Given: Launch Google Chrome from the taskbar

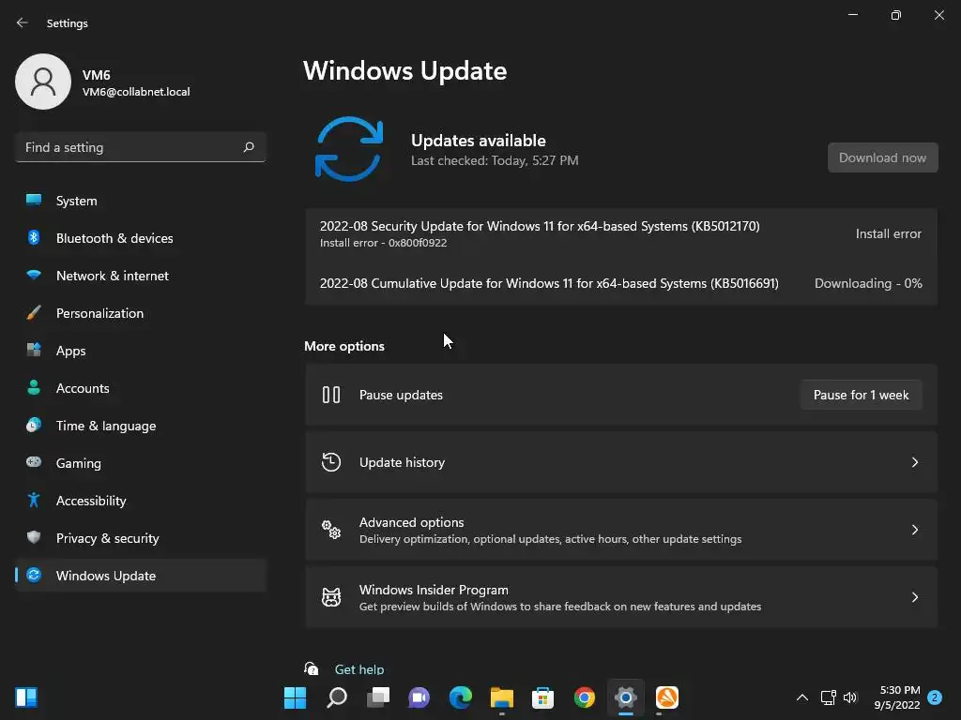Looking at the screenshot, I should (x=584, y=697).
